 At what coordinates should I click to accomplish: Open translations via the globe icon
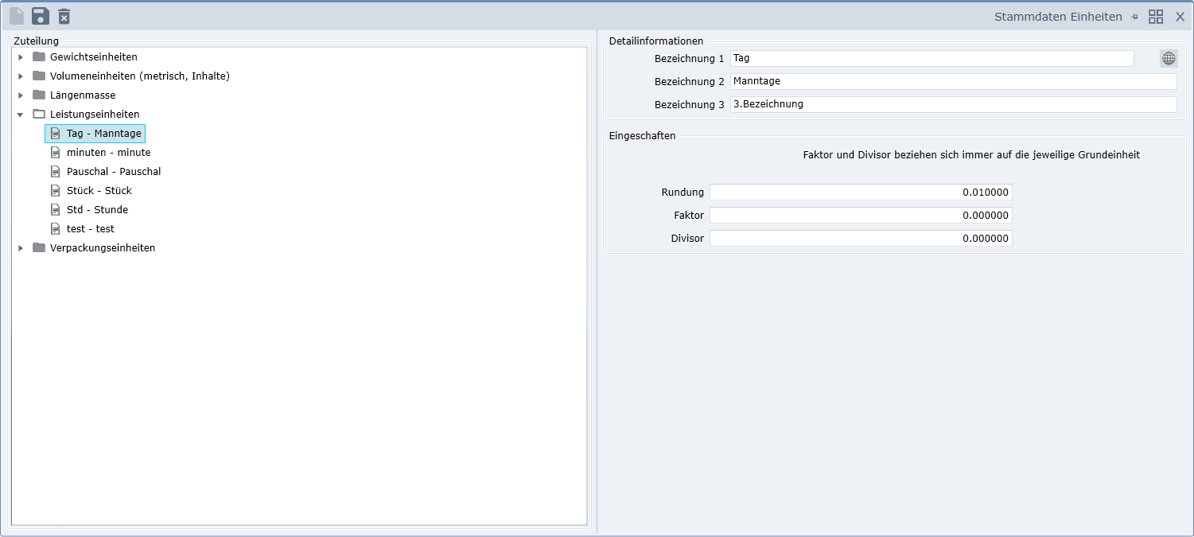click(1169, 58)
